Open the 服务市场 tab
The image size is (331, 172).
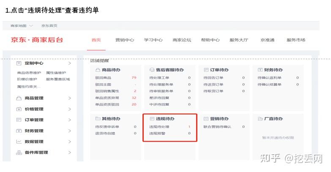[296, 40]
